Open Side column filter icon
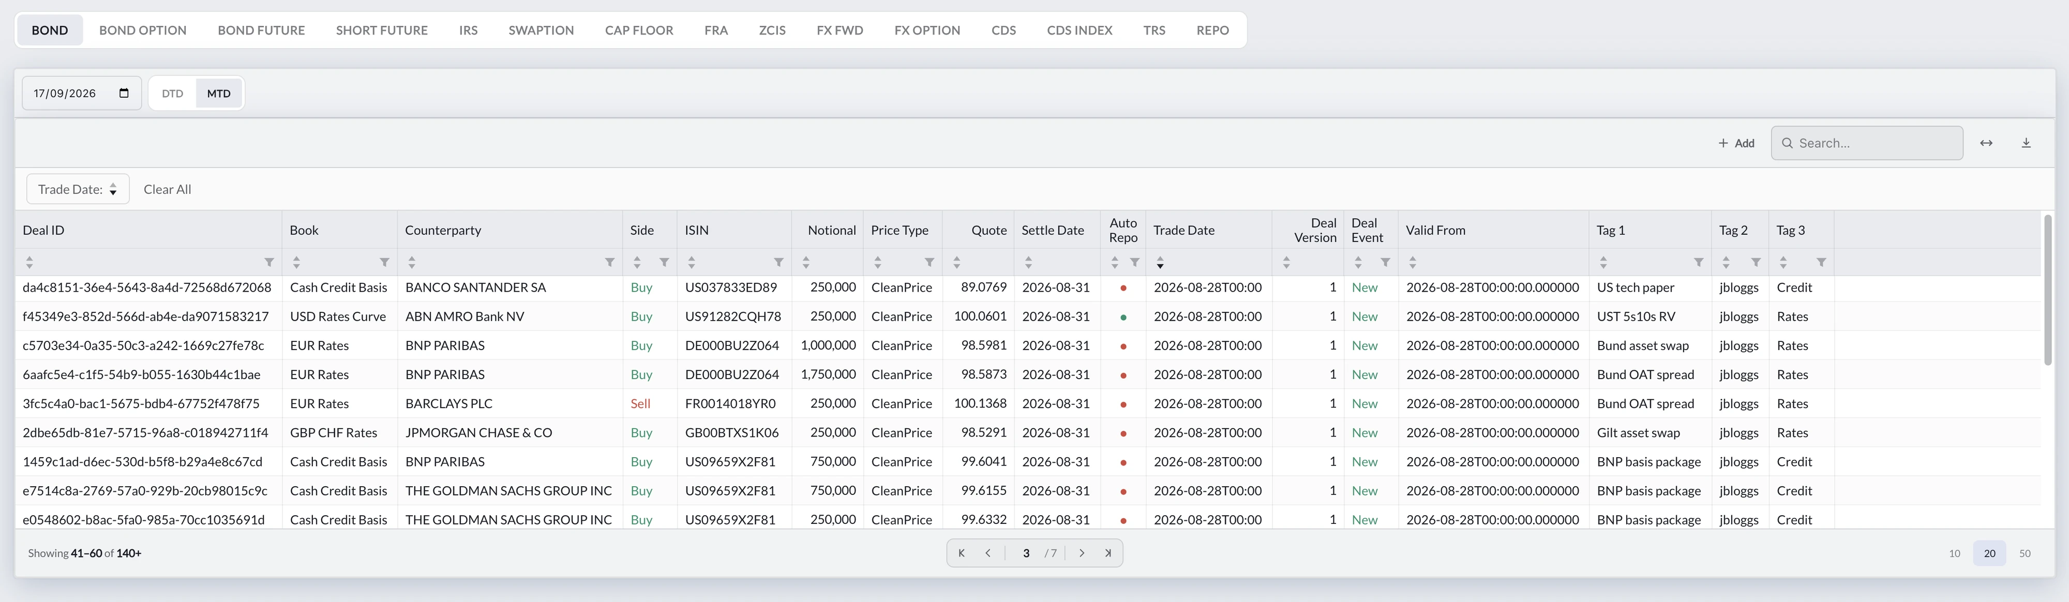Viewport: 2069px width, 602px height. click(x=664, y=263)
